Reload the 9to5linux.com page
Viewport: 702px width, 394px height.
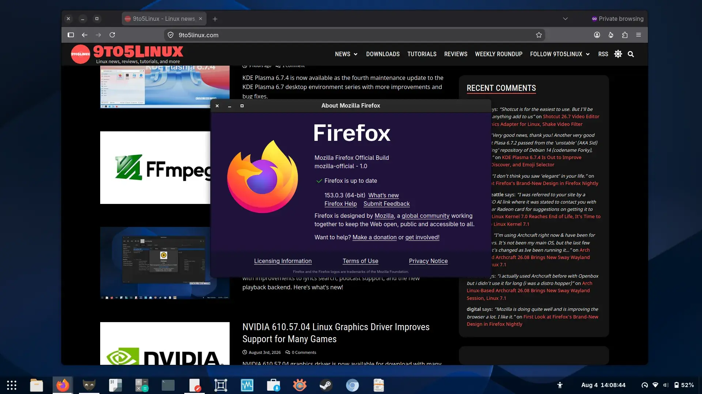pyautogui.click(x=112, y=35)
